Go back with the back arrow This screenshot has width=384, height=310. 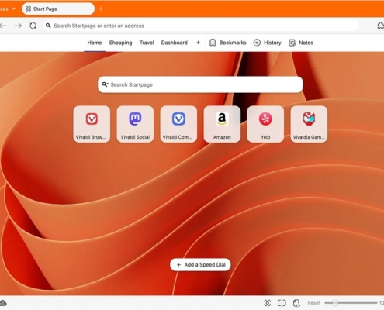pos(2,26)
